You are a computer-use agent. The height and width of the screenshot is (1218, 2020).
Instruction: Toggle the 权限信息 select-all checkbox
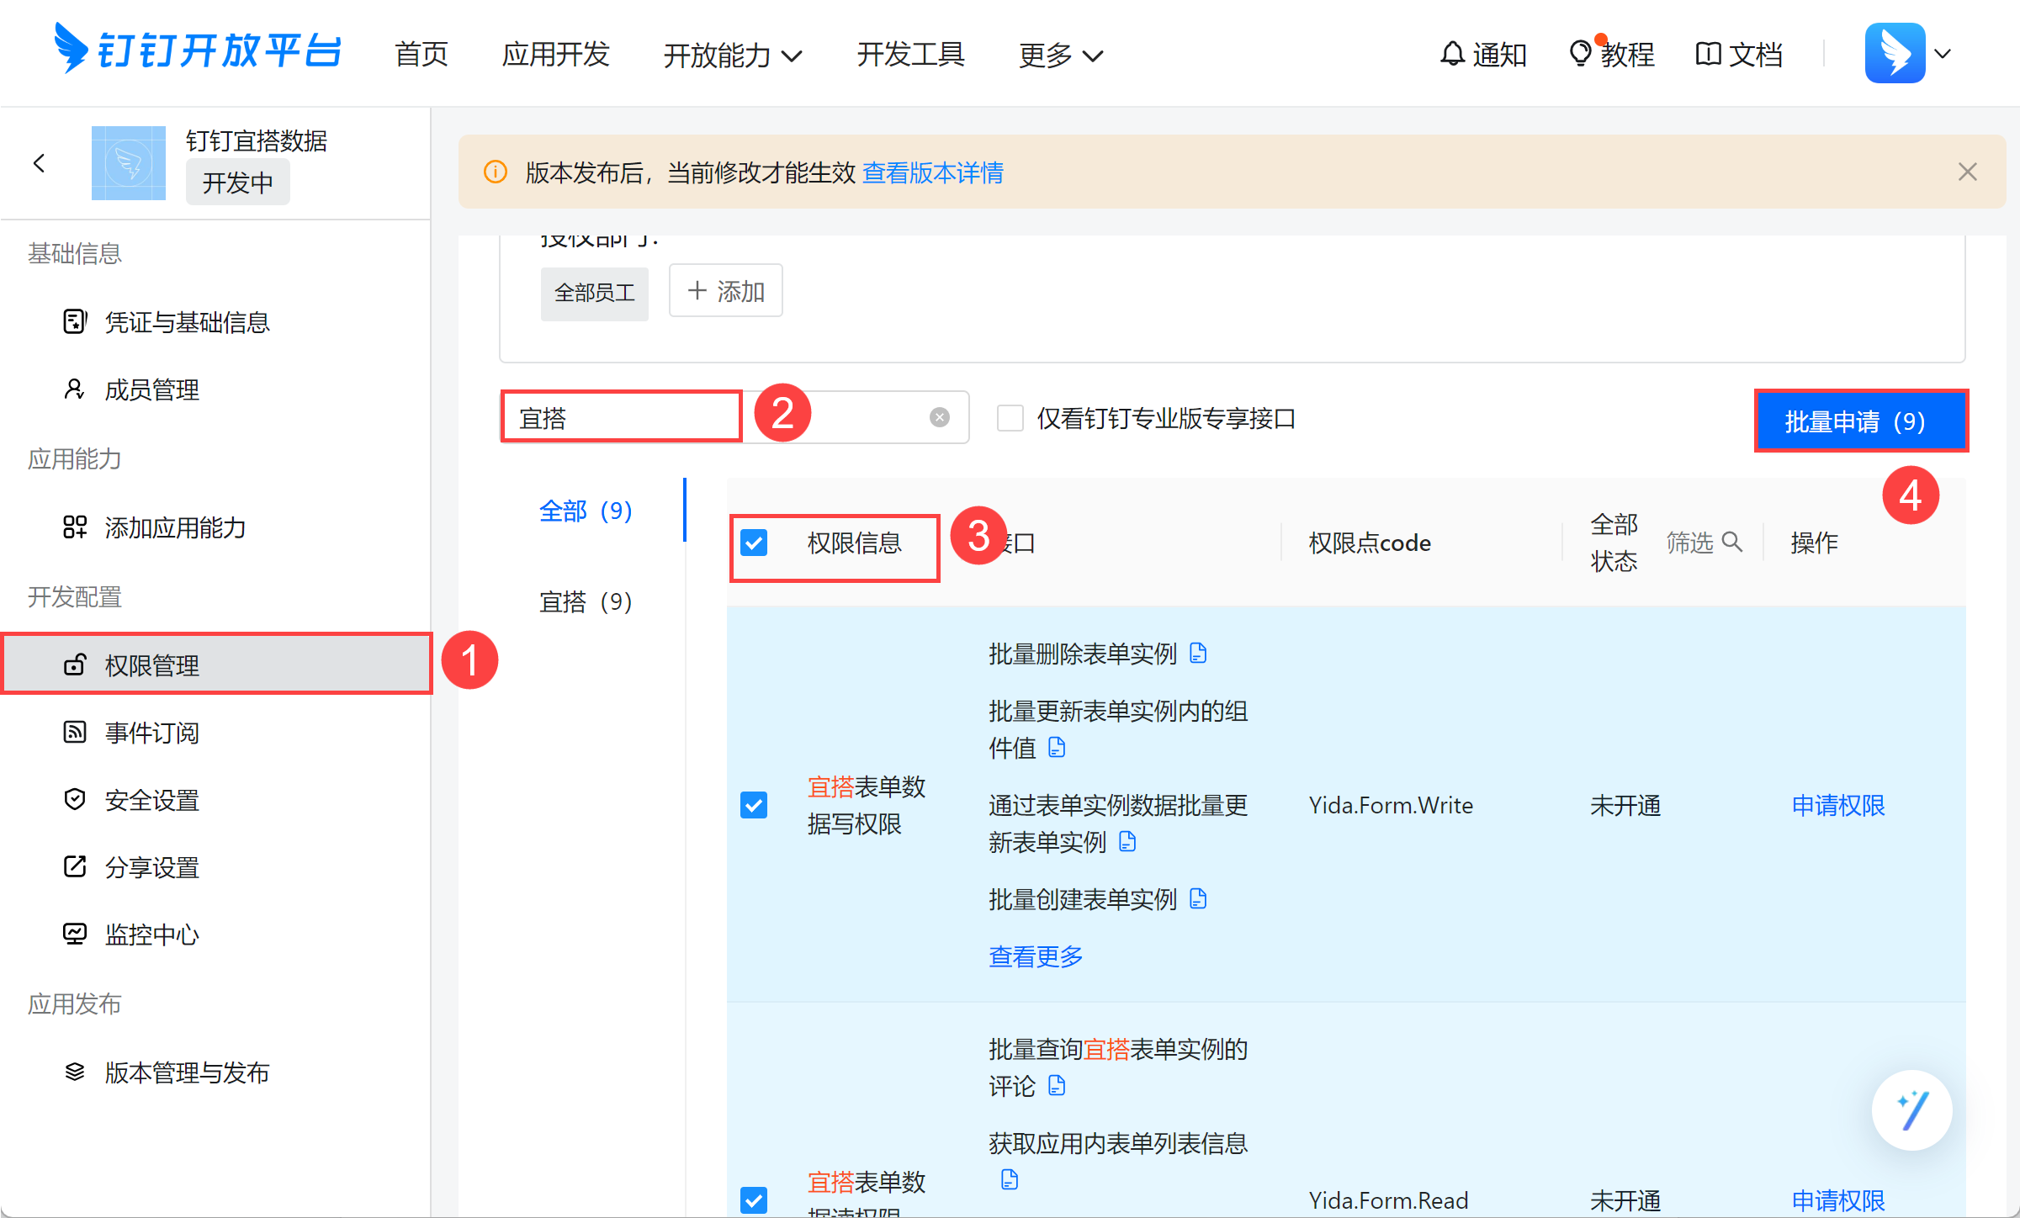(755, 543)
